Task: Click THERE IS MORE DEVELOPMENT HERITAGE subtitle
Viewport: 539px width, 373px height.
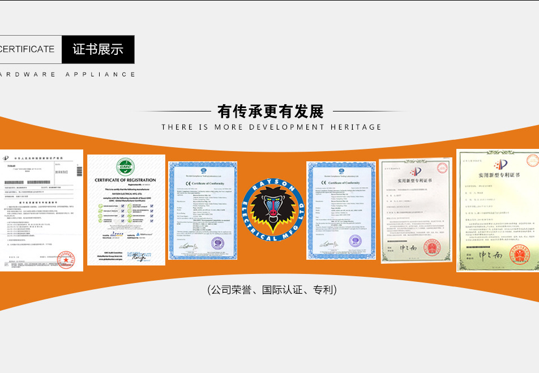Action: [x=271, y=127]
